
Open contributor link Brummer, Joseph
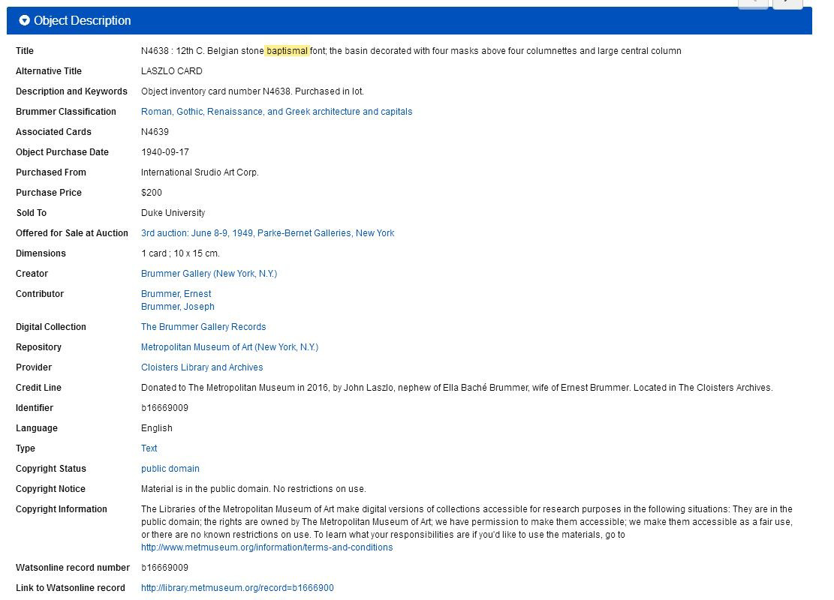tap(177, 307)
